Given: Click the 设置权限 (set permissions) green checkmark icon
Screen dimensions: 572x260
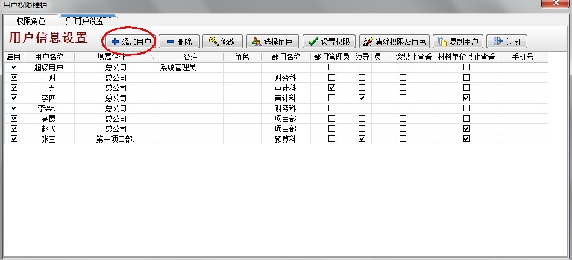Looking at the screenshot, I should coord(313,42).
